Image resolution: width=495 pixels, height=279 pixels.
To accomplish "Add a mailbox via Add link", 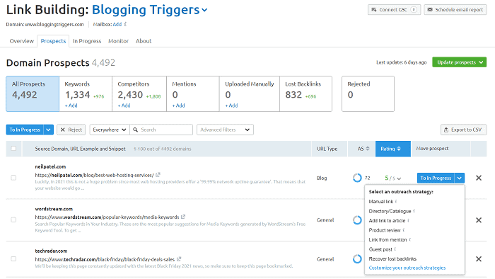I will (117, 24).
